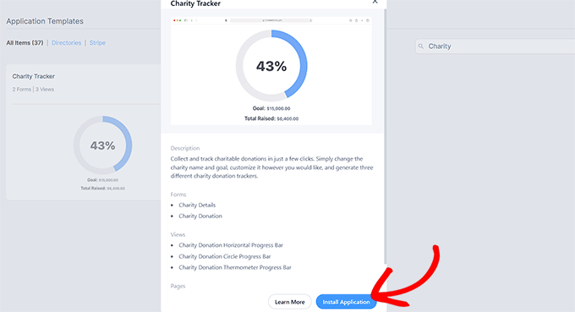The image size is (575, 312).
Task: Click the search magnifier icon
Action: pos(421,47)
